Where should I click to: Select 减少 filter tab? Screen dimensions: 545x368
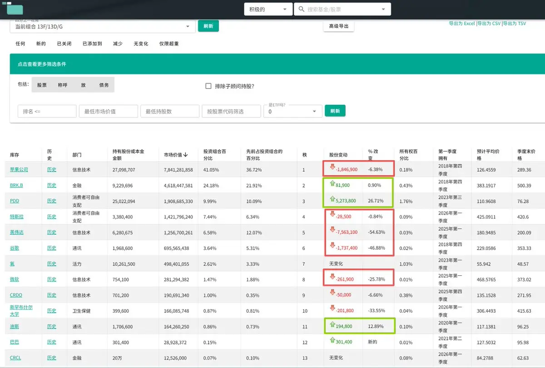pyautogui.click(x=118, y=44)
